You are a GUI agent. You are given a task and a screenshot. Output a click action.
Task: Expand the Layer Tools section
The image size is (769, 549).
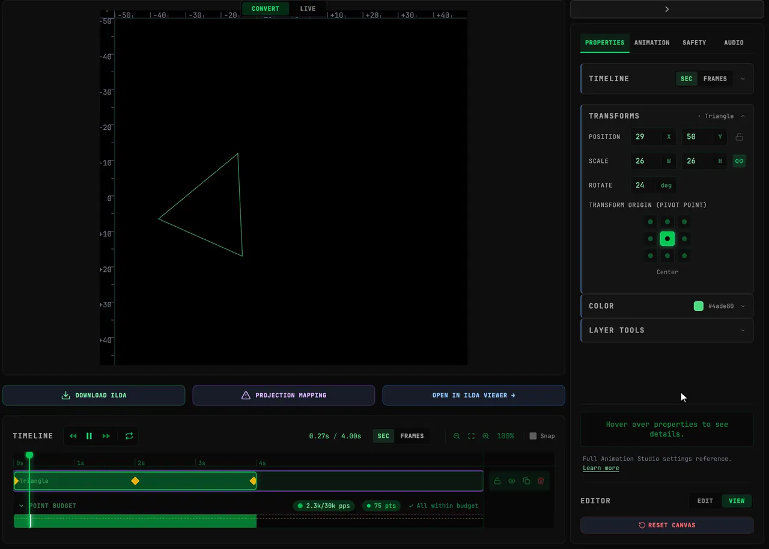[743, 330]
